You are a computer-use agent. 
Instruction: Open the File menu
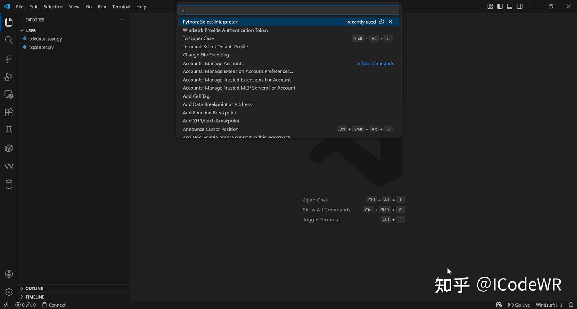[20, 7]
